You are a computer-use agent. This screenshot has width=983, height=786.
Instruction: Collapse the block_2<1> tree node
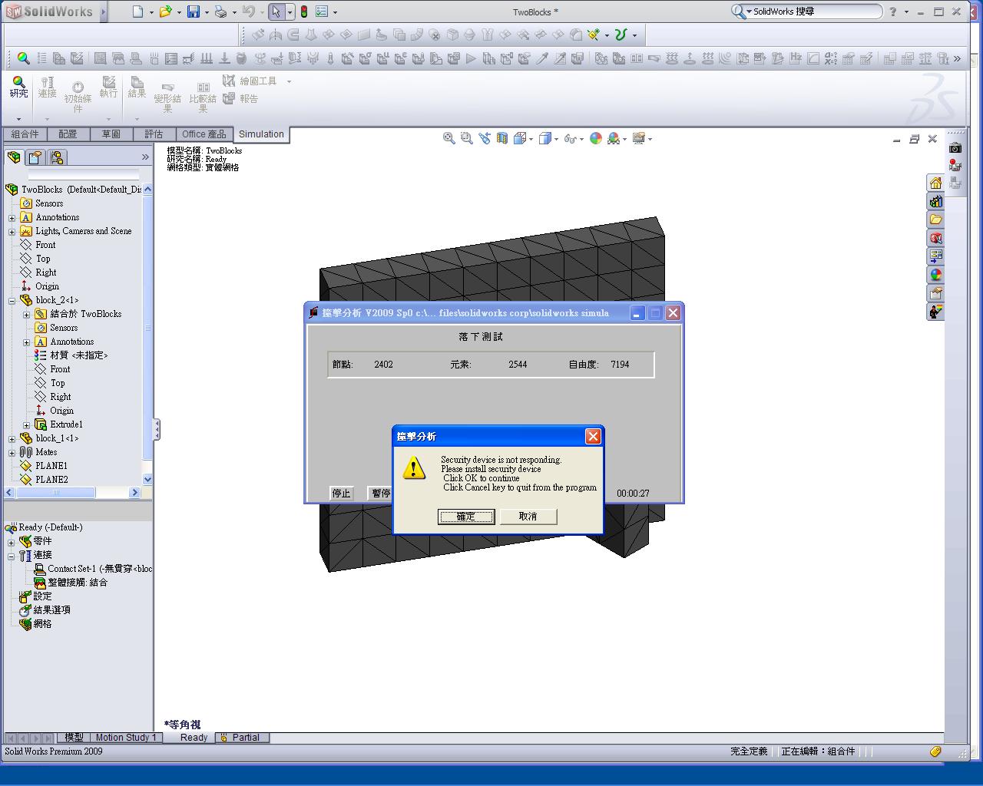click(x=12, y=301)
